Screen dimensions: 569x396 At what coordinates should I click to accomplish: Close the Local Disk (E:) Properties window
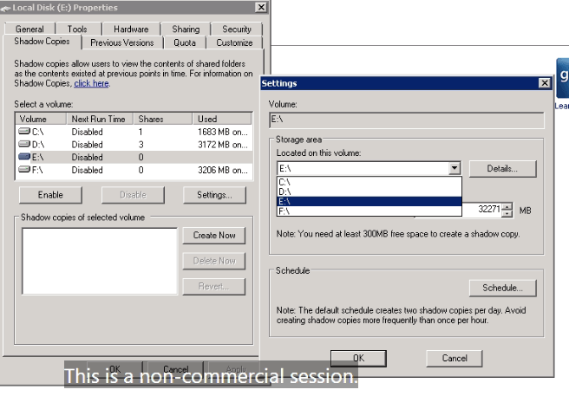tap(261, 7)
